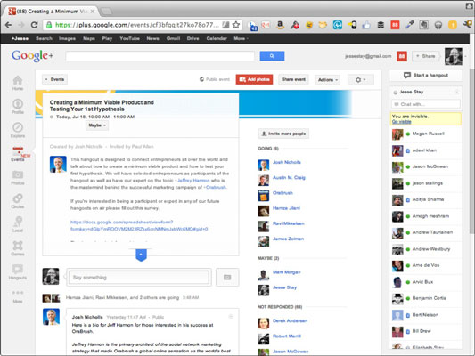Open the More dropdown in black bar
475x356 pixels.
(x=241, y=38)
